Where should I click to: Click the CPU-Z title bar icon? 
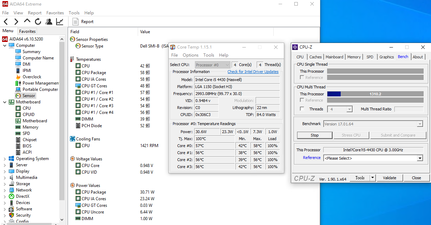click(x=295, y=47)
